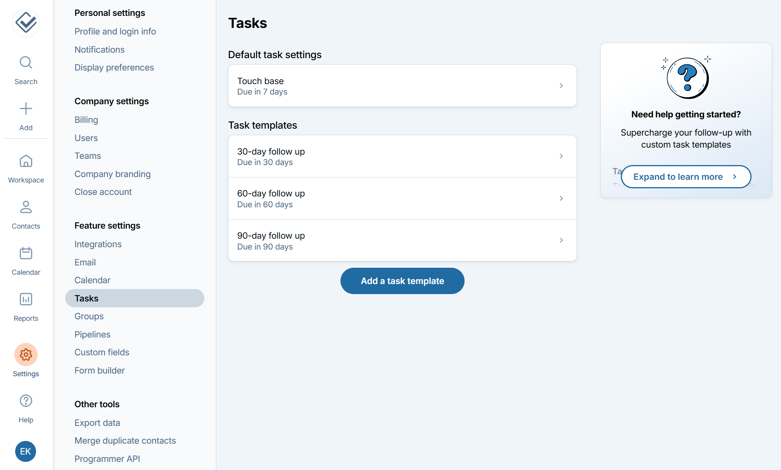Open Reports chart icon
The image size is (781, 470).
(26, 300)
